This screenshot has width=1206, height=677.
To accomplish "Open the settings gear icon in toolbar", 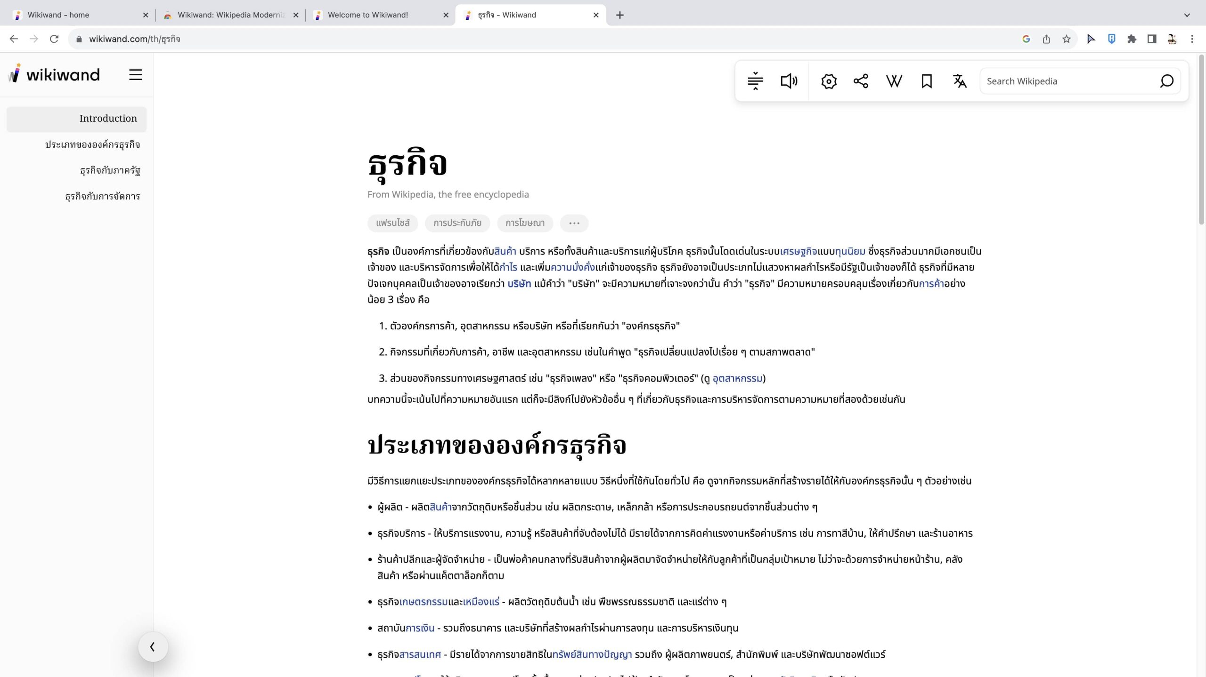I will (x=829, y=81).
